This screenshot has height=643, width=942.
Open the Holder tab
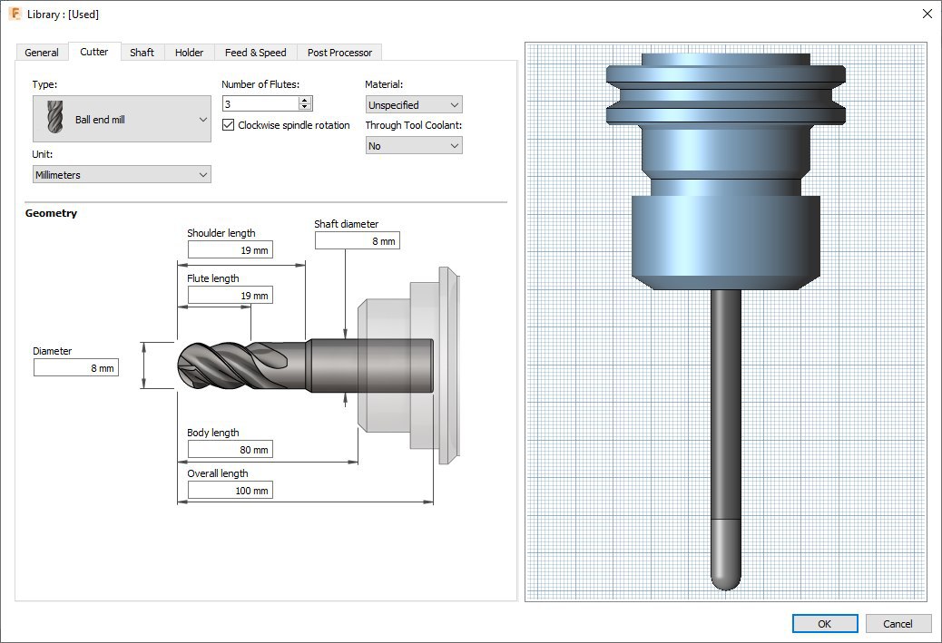coord(190,53)
